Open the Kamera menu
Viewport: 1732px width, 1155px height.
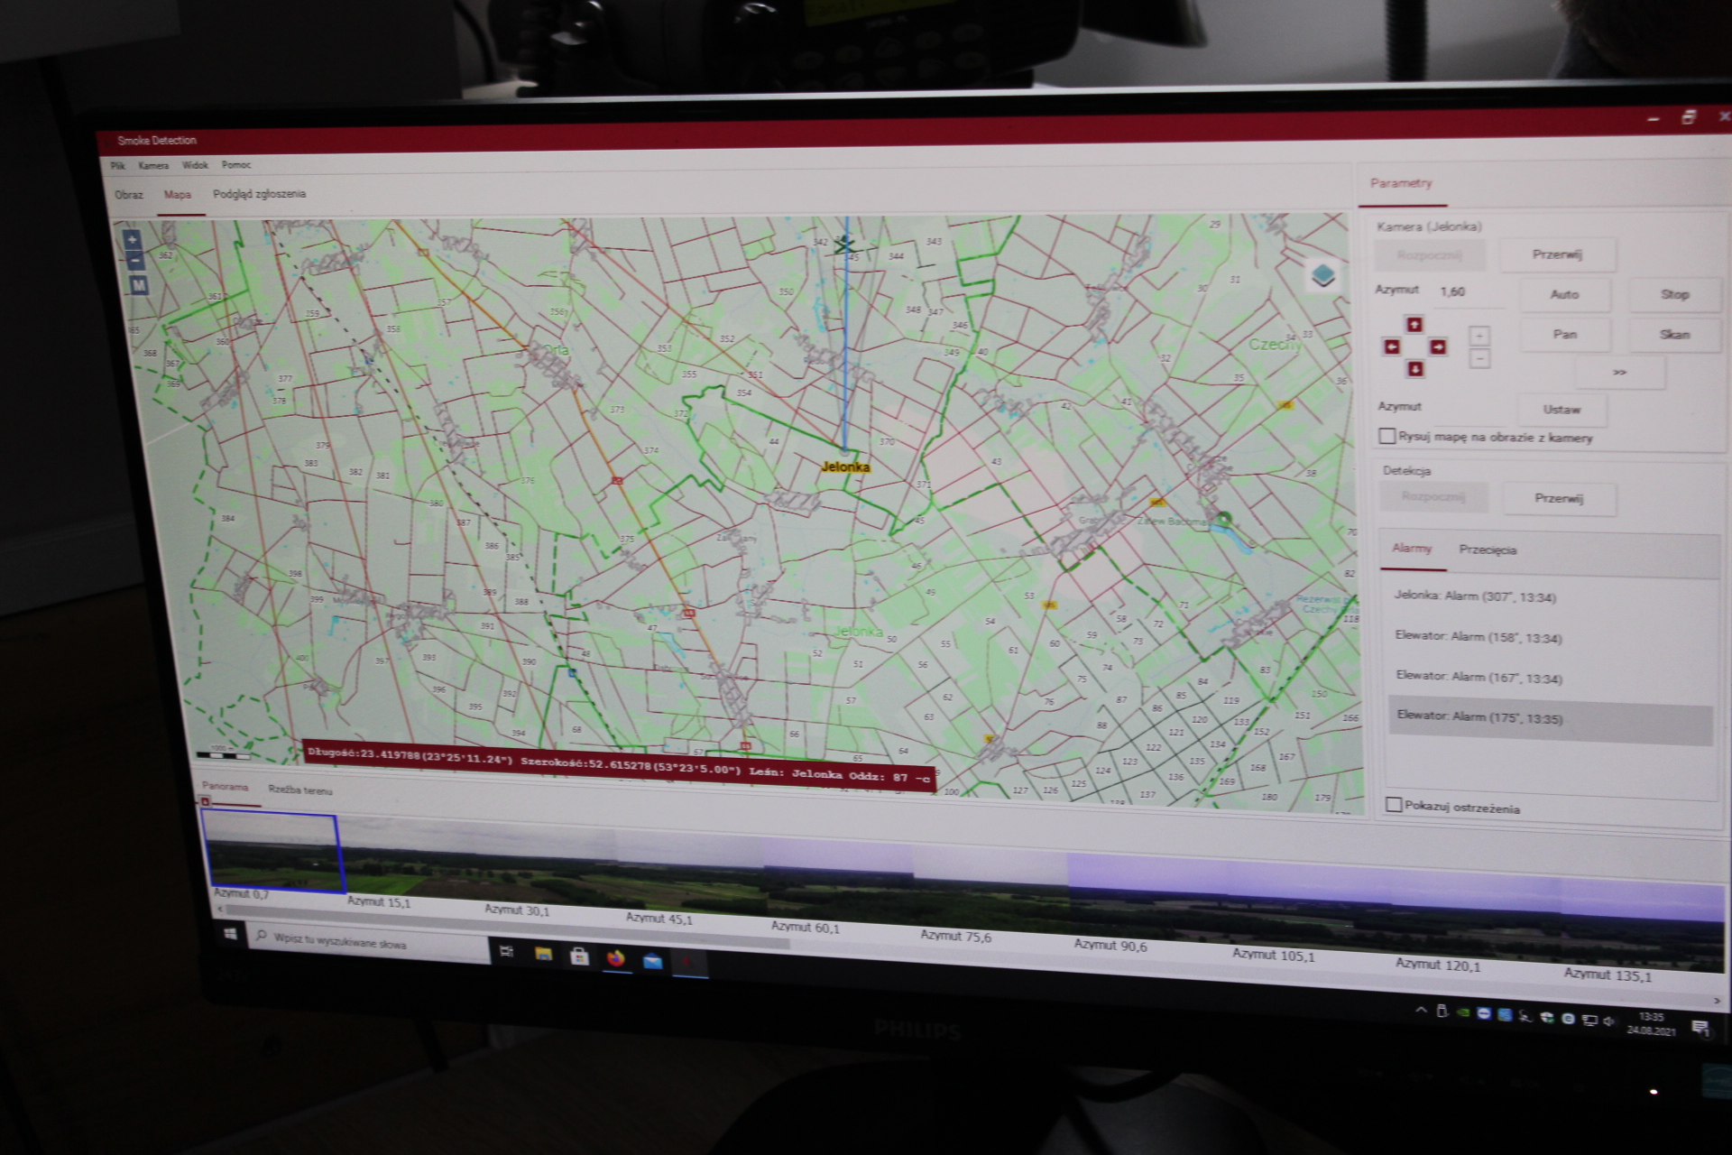tap(152, 165)
